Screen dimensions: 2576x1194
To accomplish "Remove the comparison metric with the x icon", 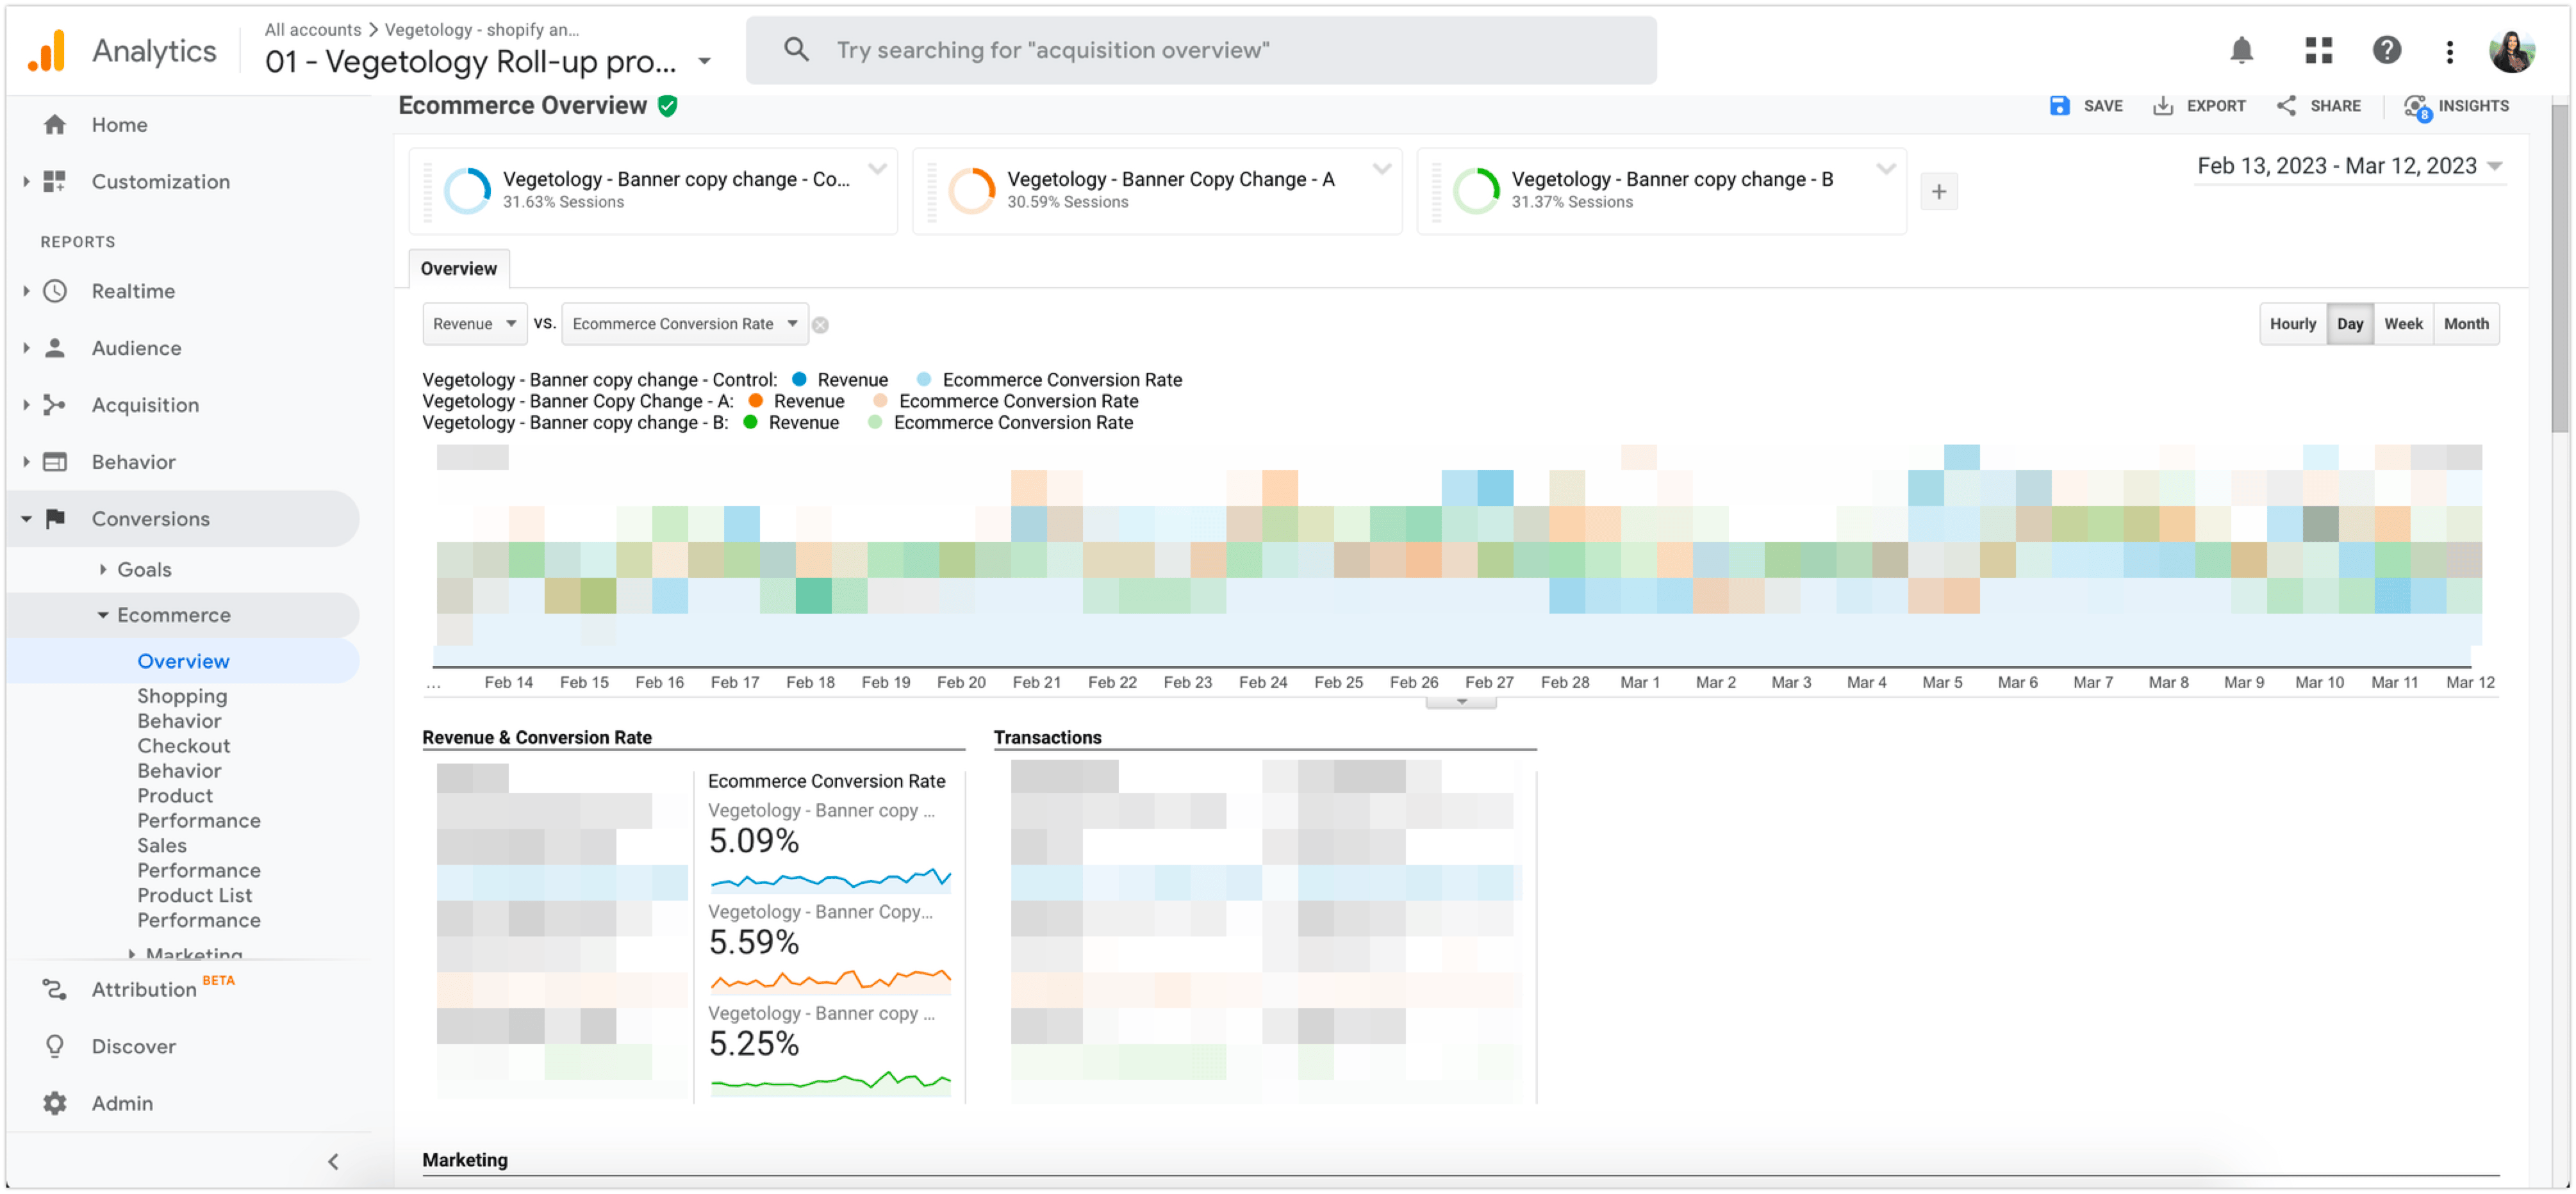I will pos(820,325).
